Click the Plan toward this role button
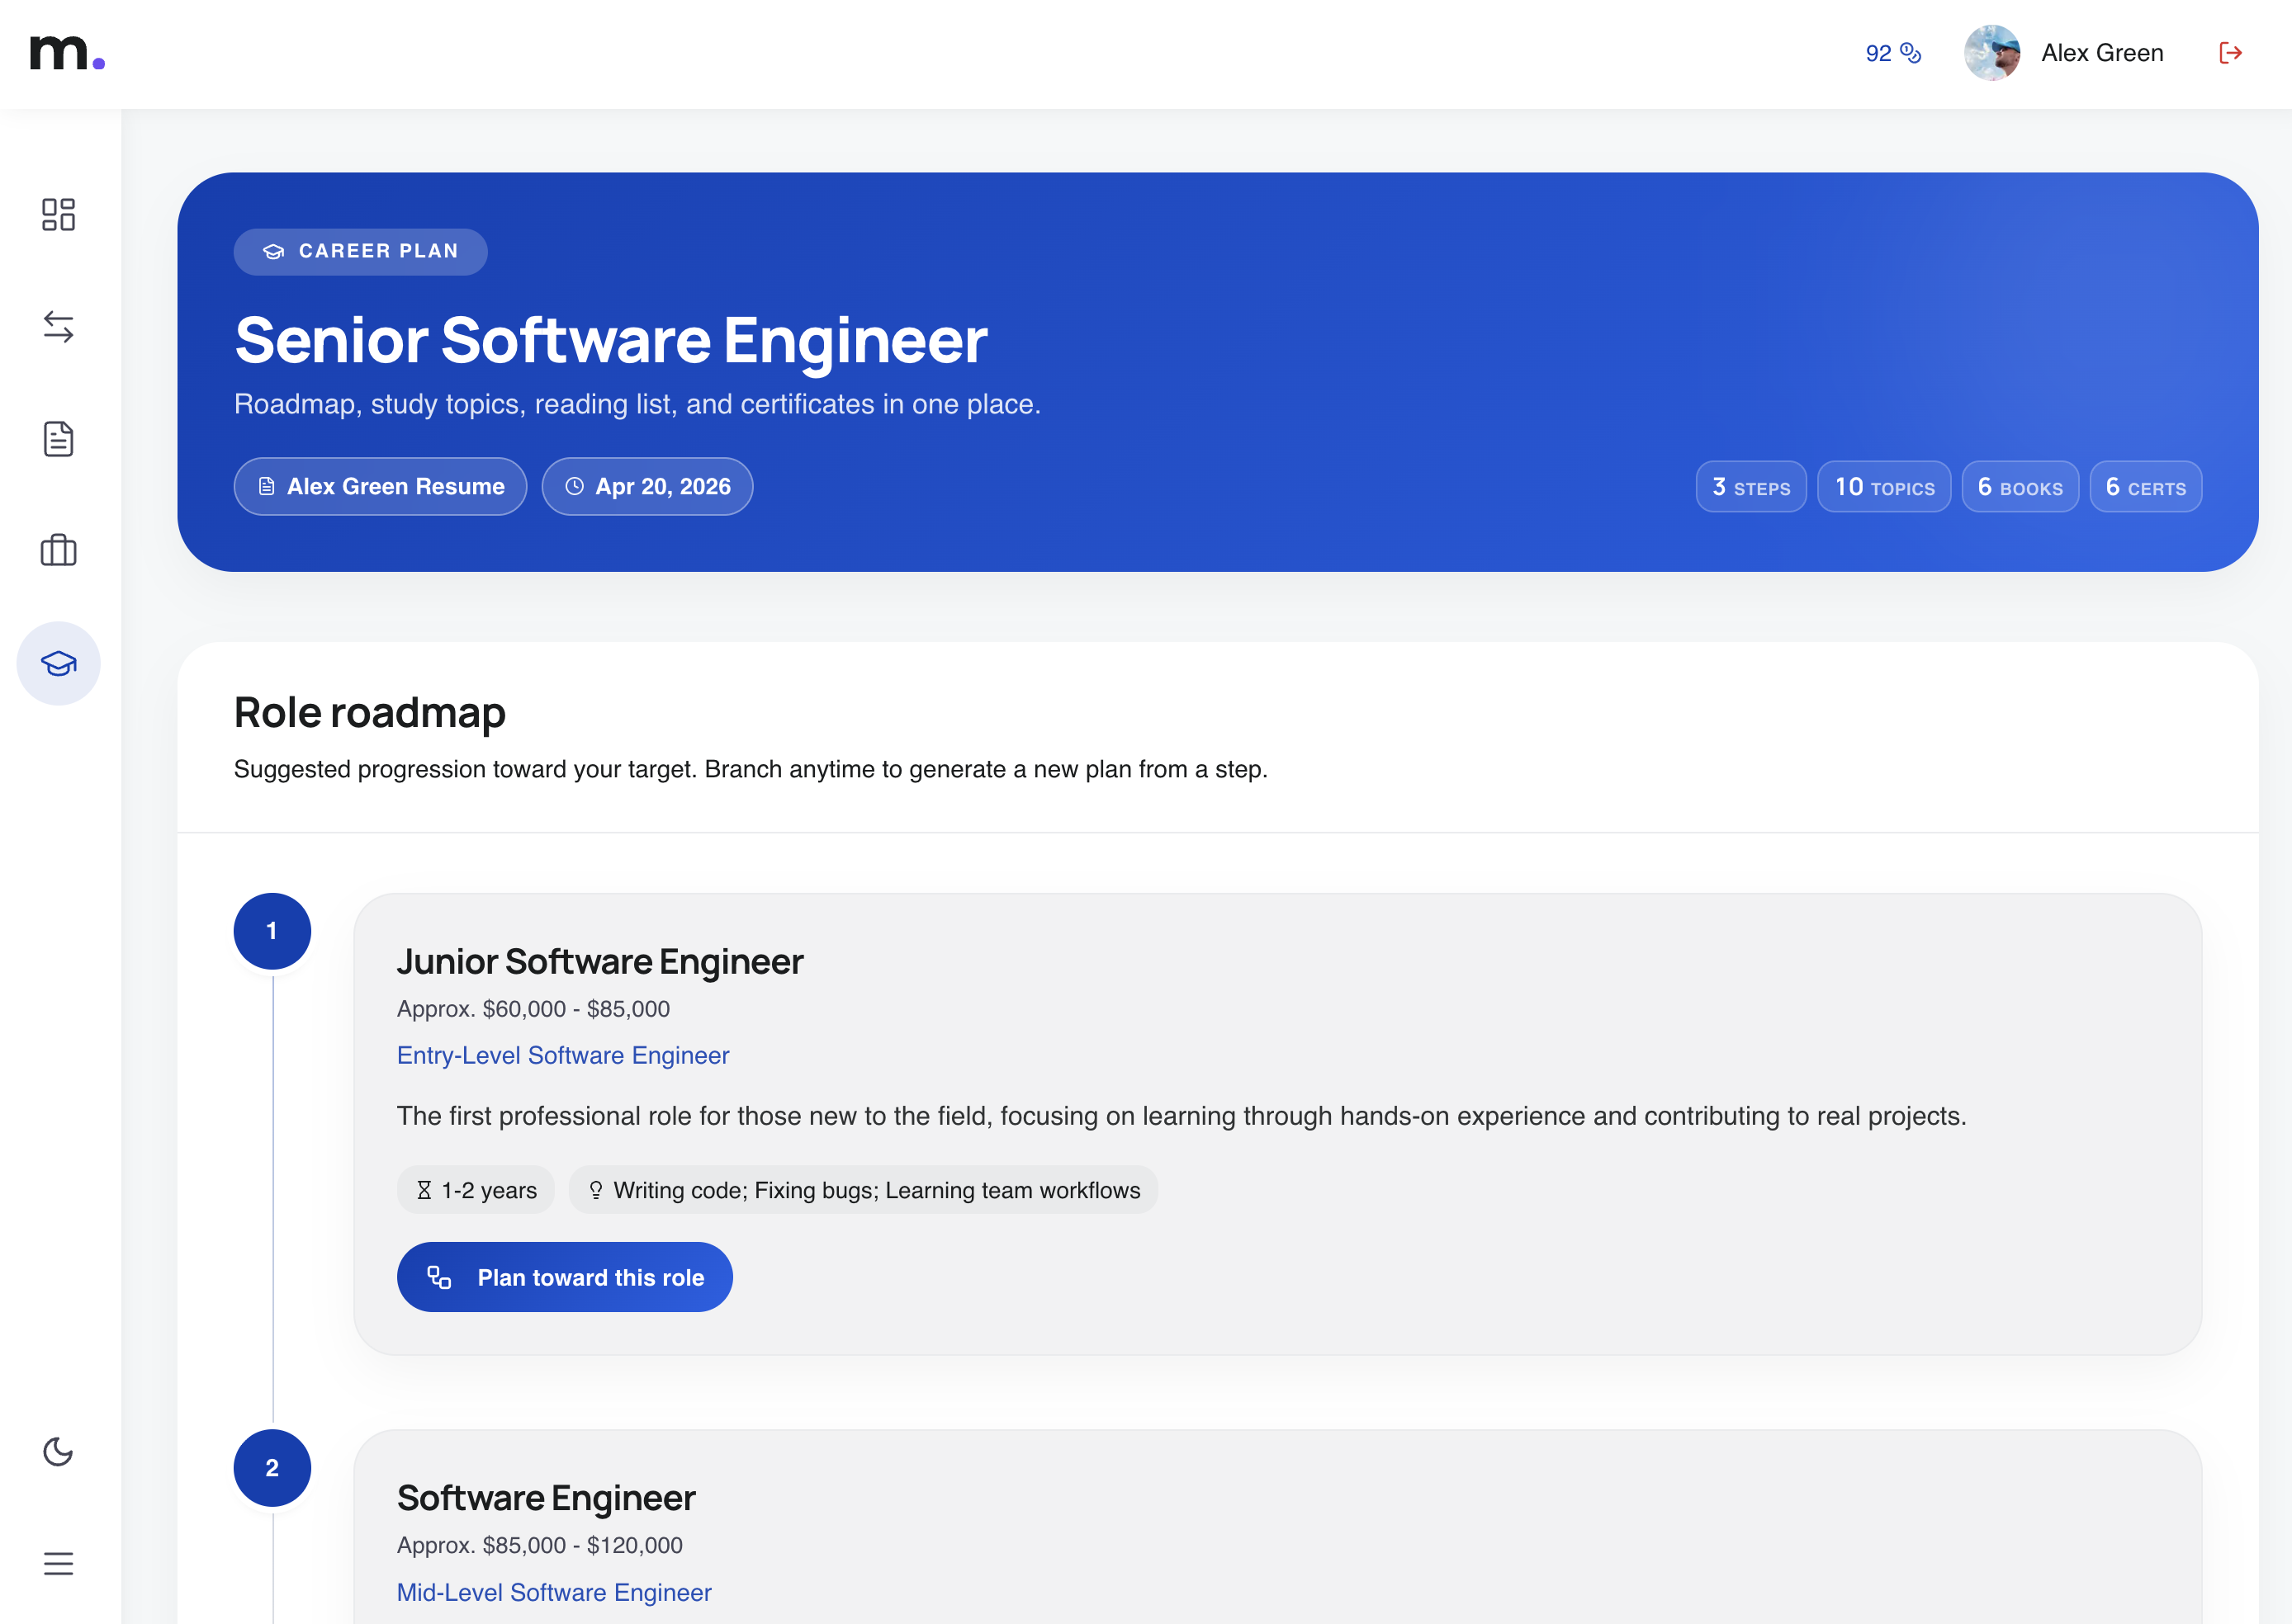The height and width of the screenshot is (1624, 2292). (x=564, y=1277)
